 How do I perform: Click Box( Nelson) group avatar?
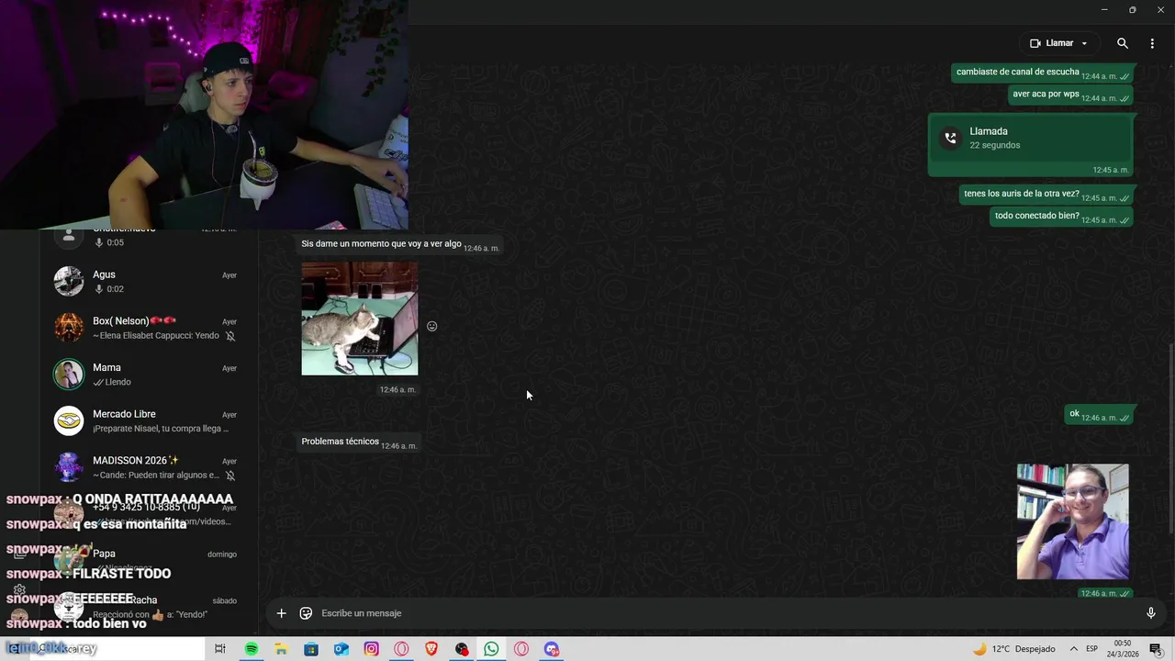coord(69,328)
